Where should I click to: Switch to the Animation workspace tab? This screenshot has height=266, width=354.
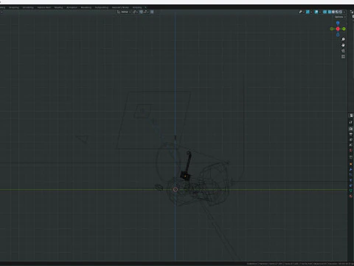pos(72,7)
